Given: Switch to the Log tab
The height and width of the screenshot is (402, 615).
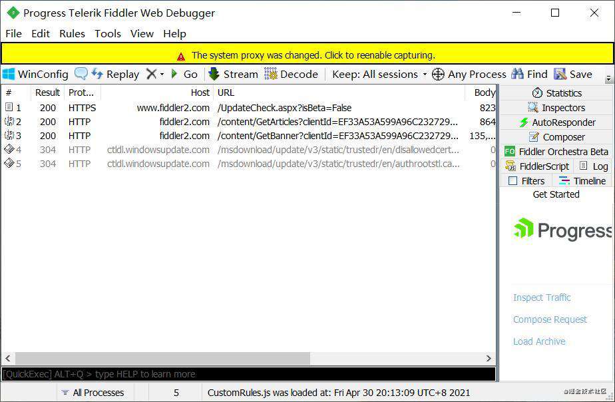Looking at the screenshot, I should [x=594, y=166].
